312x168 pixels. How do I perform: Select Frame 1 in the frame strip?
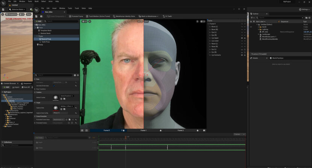[143, 130]
